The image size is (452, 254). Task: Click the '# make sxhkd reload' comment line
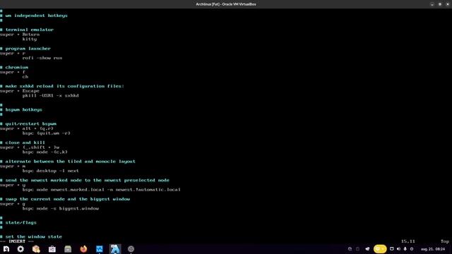coord(62,86)
